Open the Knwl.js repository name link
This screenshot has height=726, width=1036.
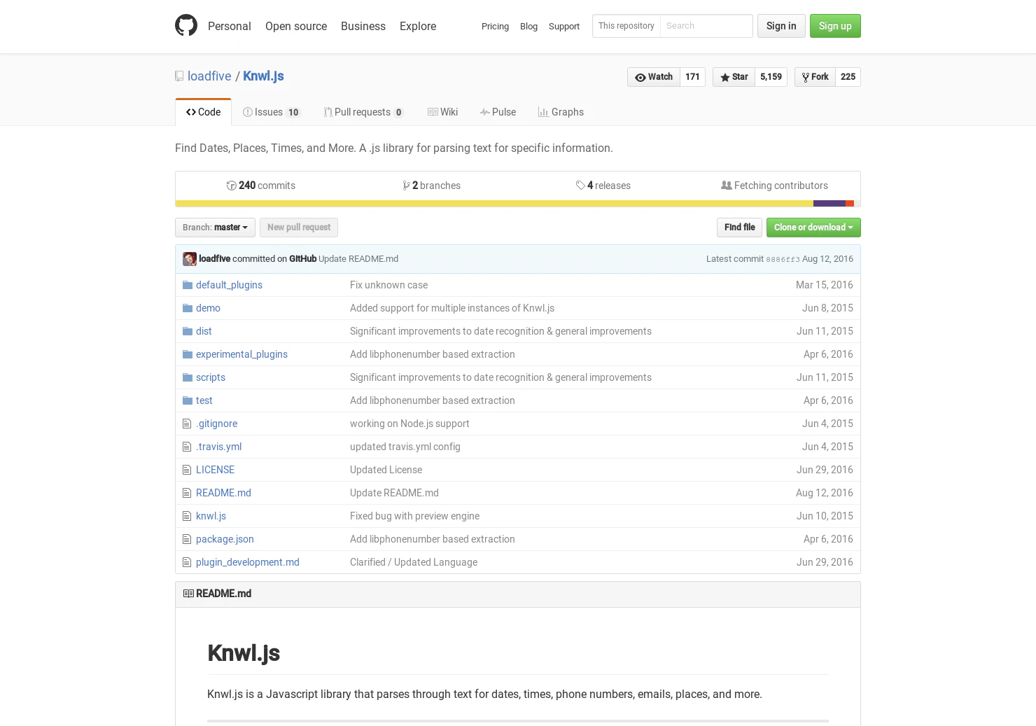(263, 76)
